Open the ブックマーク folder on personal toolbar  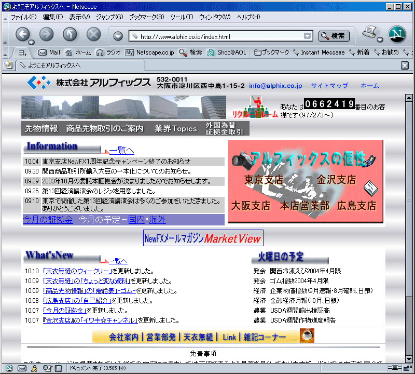tap(271, 52)
